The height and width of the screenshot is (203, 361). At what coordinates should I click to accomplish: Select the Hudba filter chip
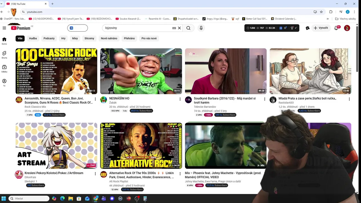pos(33,38)
